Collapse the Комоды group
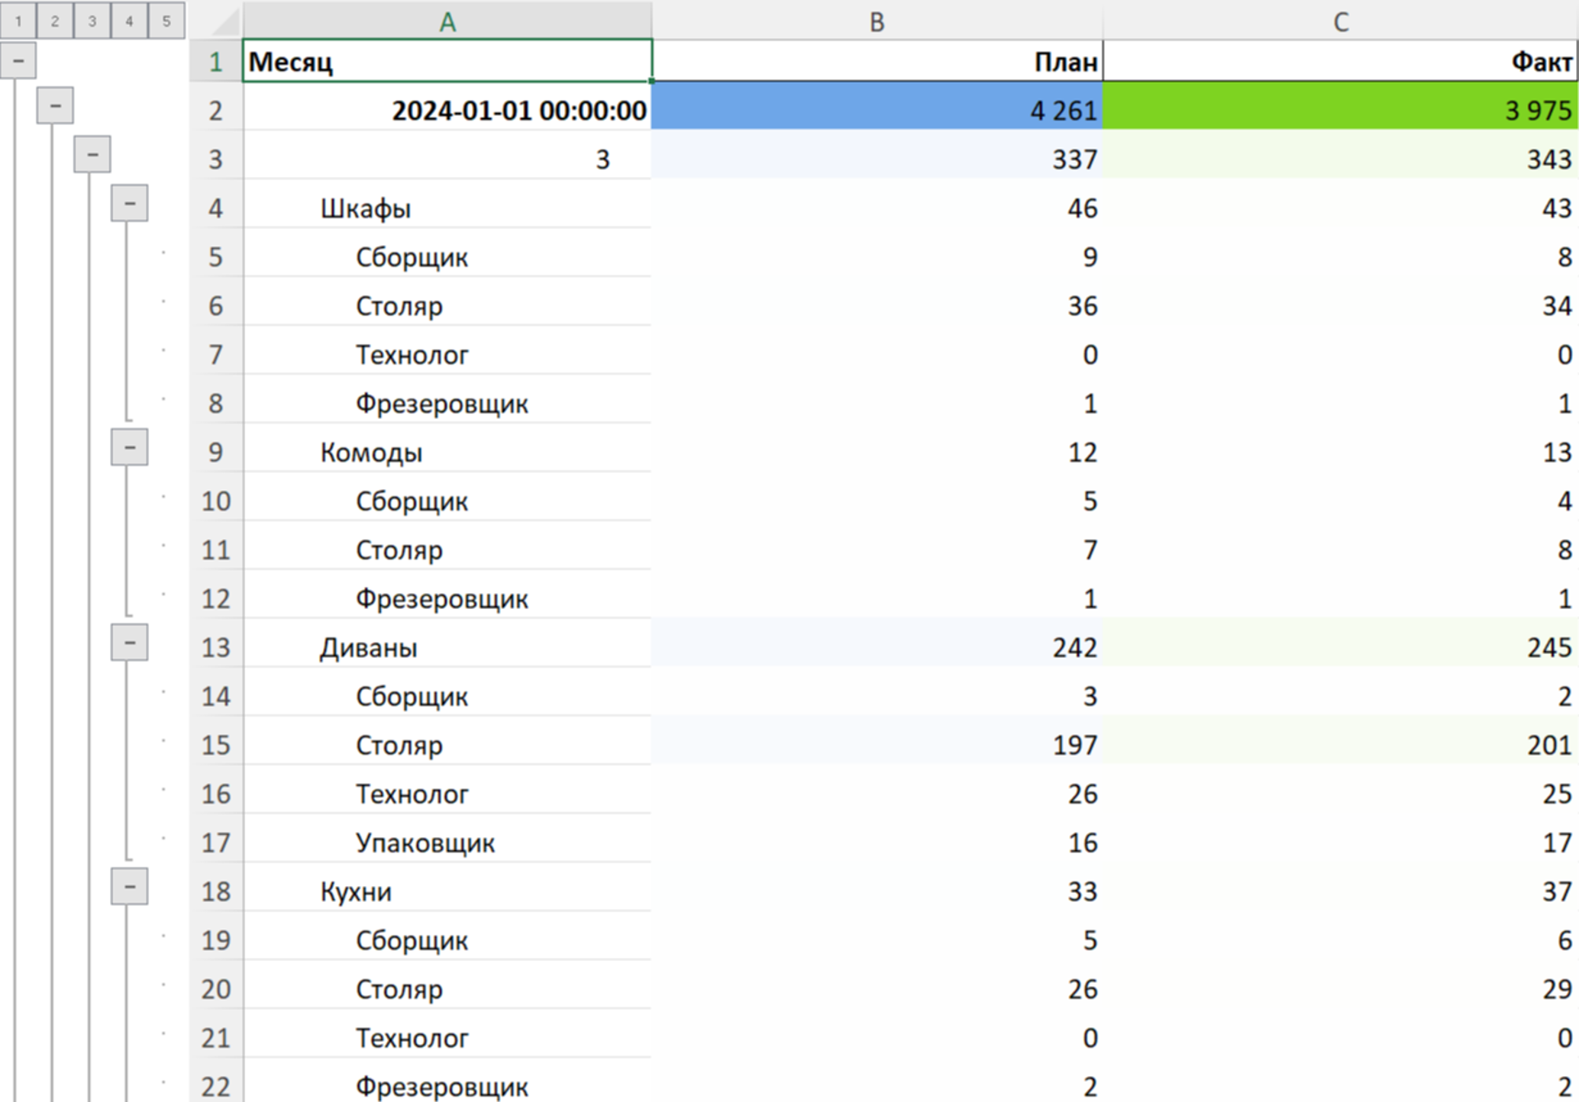 click(129, 447)
